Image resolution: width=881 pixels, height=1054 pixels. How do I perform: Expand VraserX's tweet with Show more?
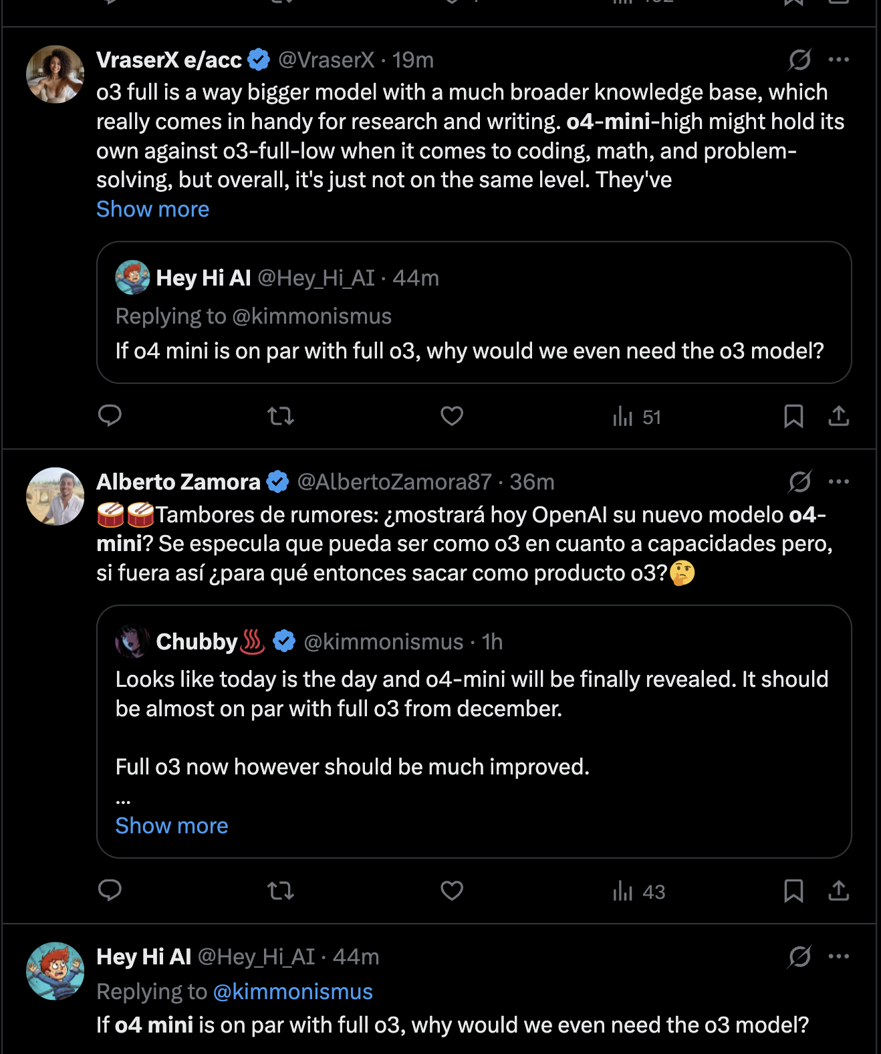(x=153, y=209)
